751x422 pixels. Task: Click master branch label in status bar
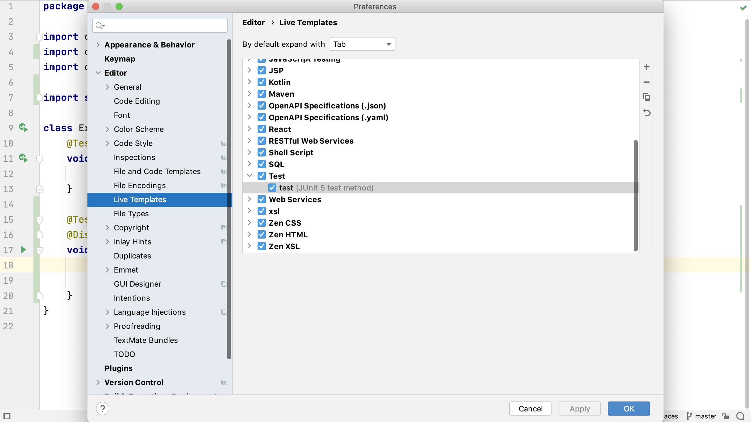point(706,416)
